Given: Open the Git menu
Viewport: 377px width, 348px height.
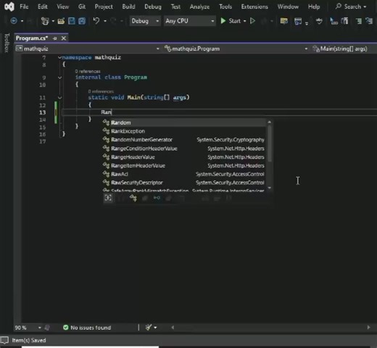Looking at the screenshot, I should pos(82,7).
